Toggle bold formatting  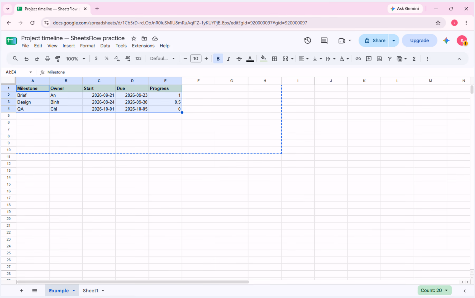(x=218, y=59)
